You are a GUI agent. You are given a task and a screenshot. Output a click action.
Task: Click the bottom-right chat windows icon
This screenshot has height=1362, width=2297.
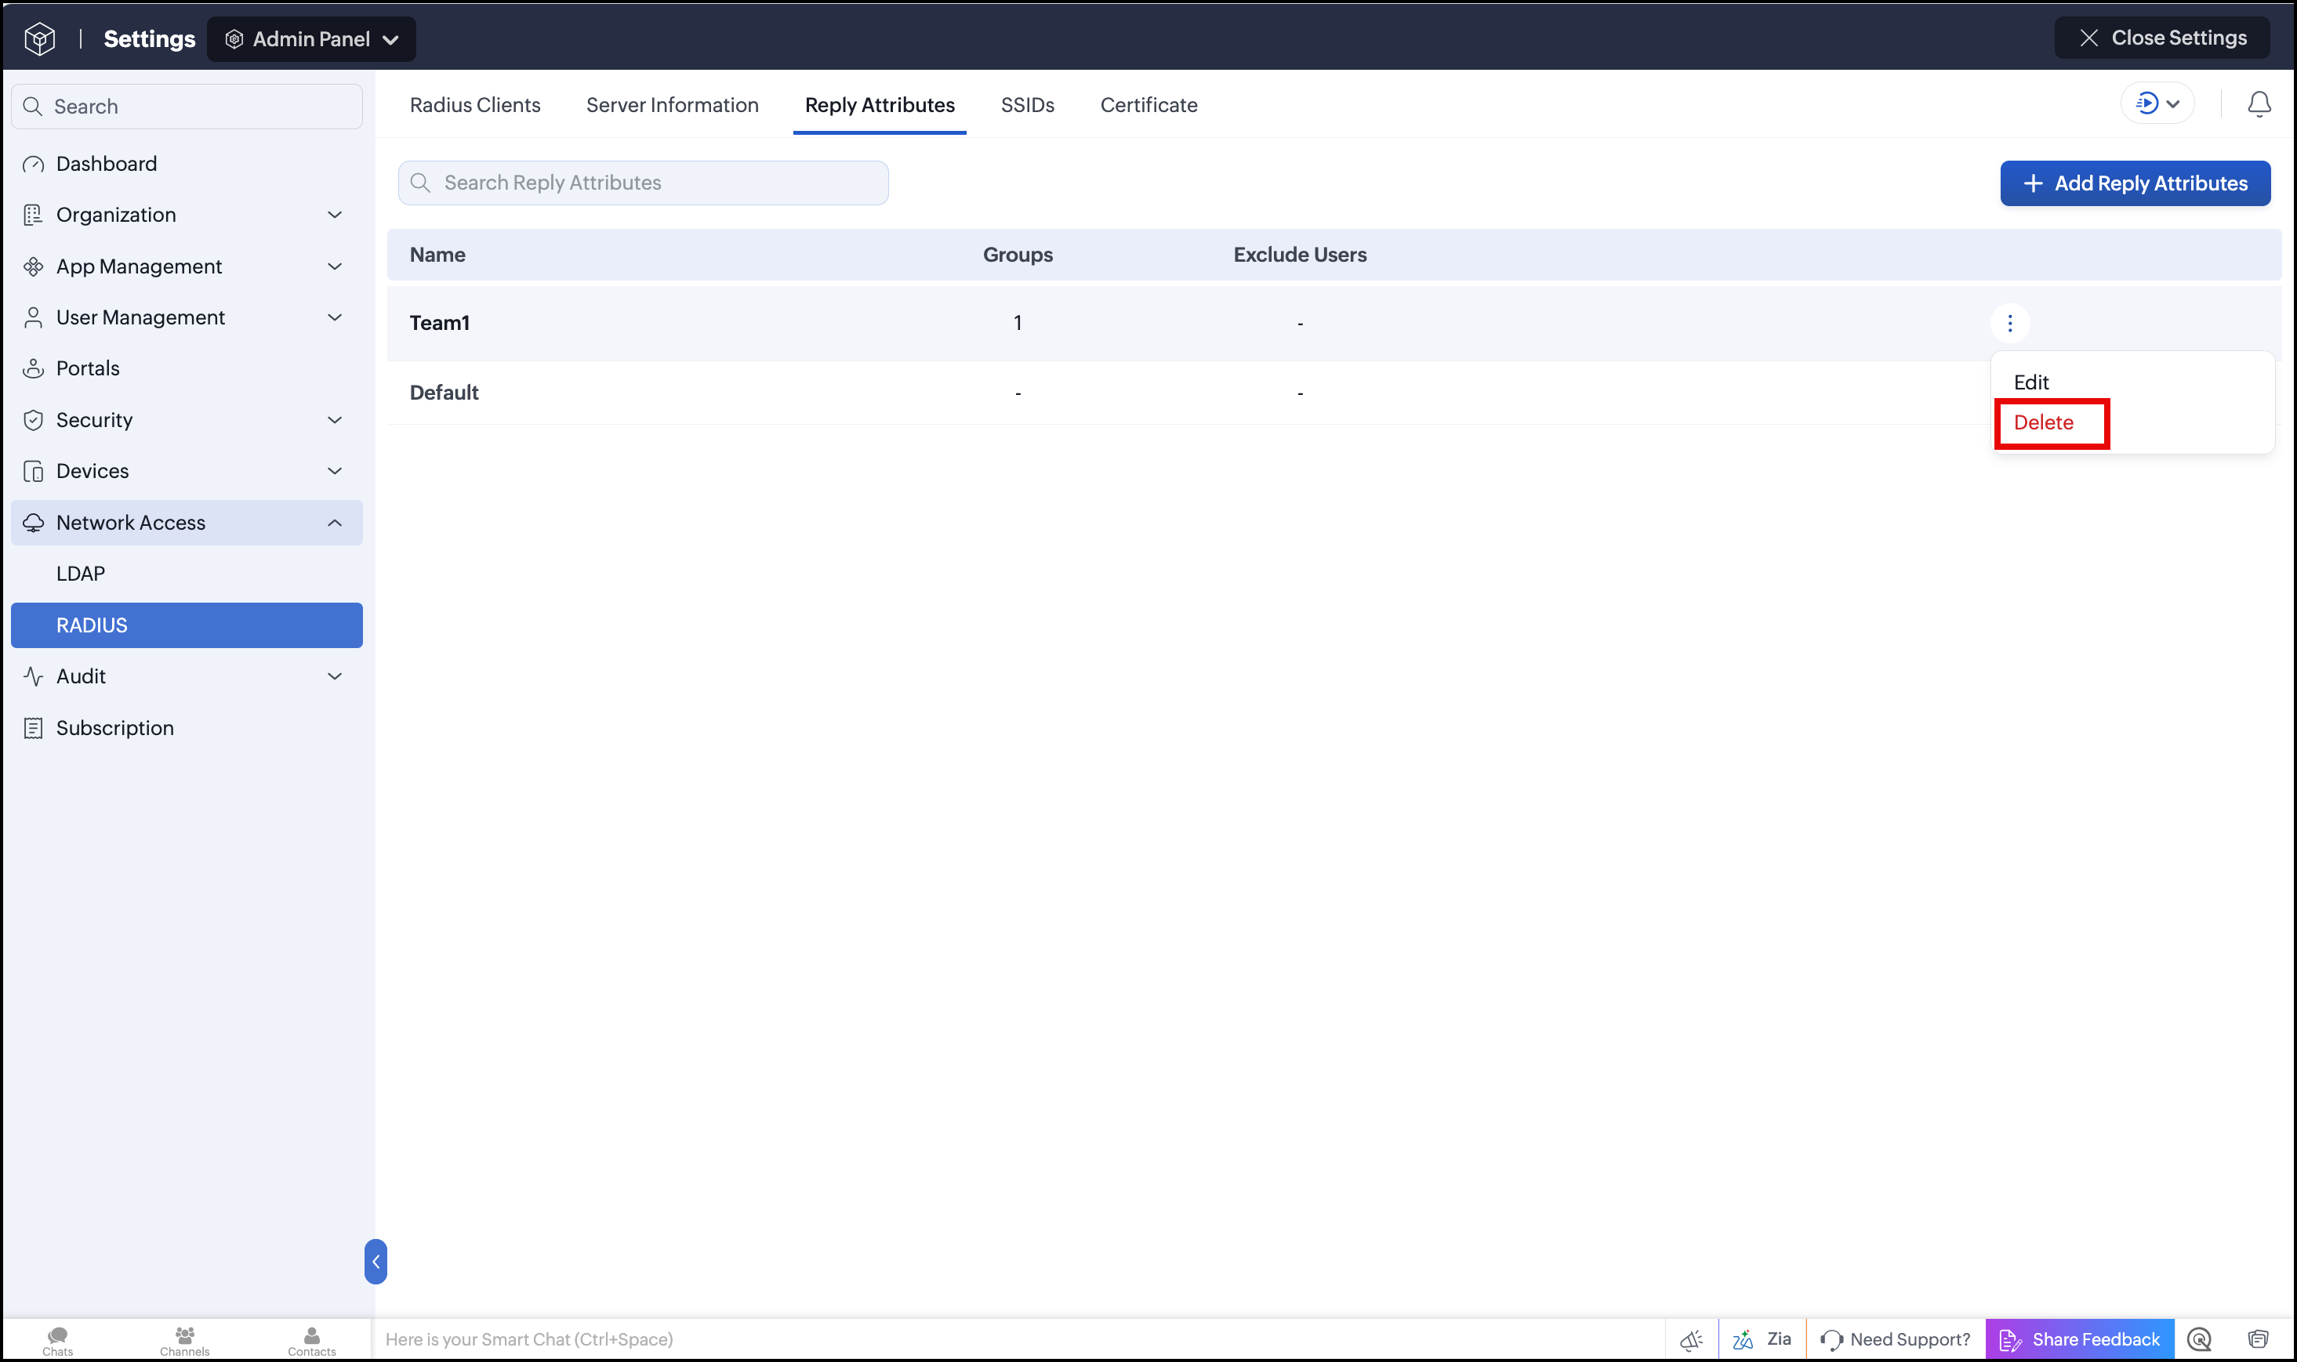point(2258,1339)
